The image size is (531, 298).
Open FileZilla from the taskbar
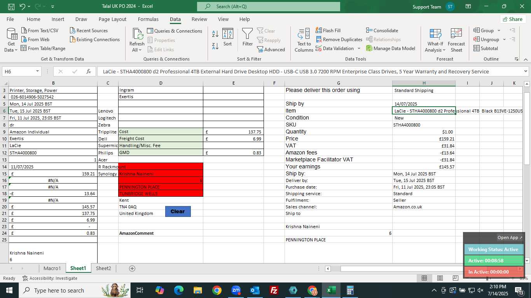coord(274,290)
